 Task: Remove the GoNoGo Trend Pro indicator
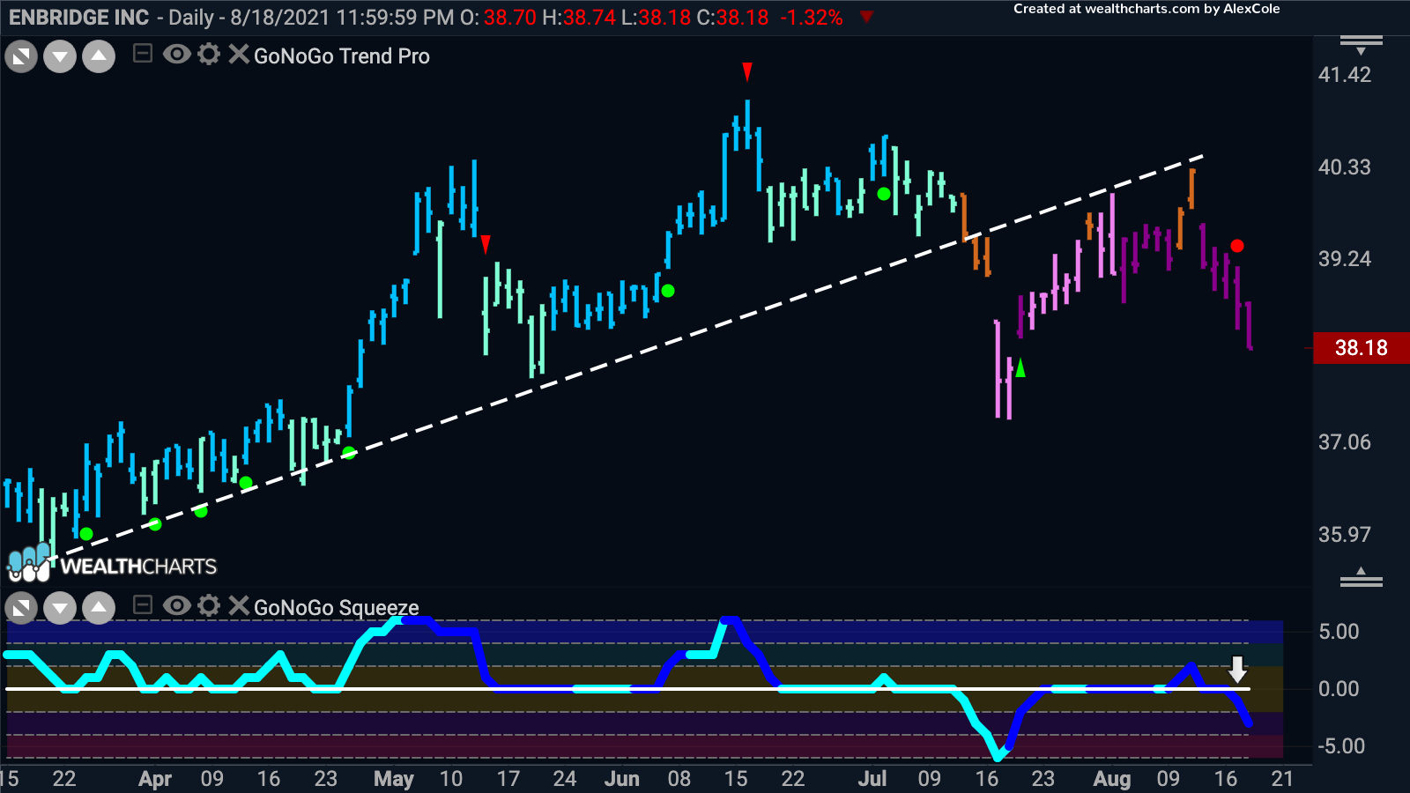pos(238,55)
